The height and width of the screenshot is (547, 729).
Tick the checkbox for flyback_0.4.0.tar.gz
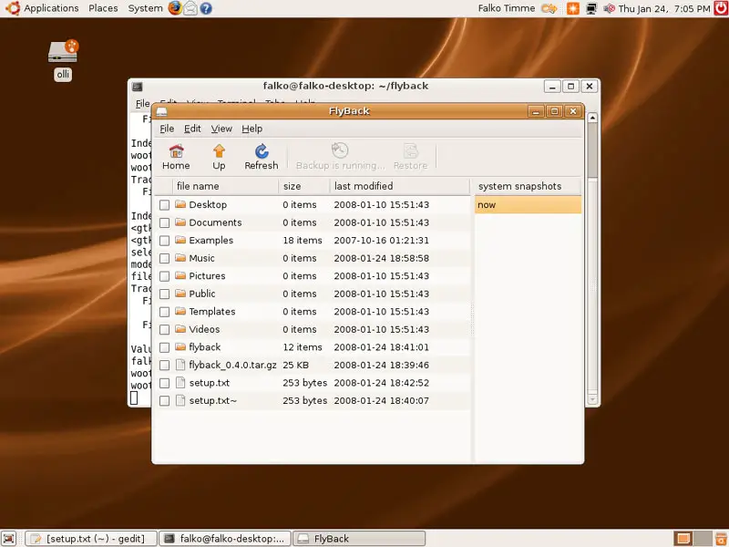[x=164, y=366]
